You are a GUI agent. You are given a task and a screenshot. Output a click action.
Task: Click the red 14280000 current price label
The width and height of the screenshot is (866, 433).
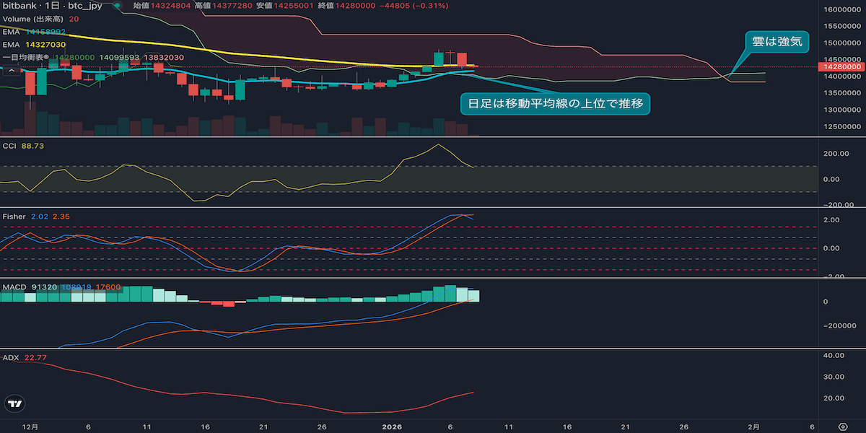[x=841, y=67]
